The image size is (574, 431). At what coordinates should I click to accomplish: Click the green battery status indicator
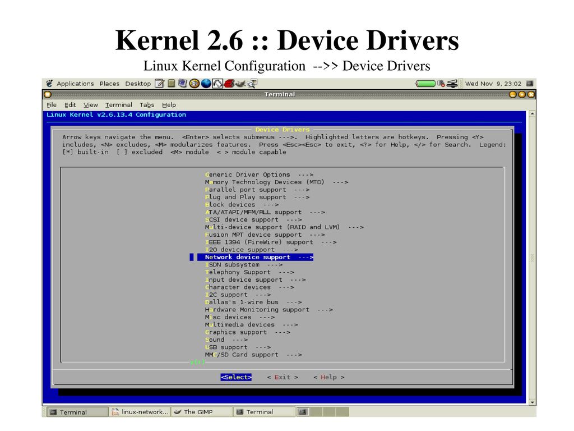pos(425,84)
